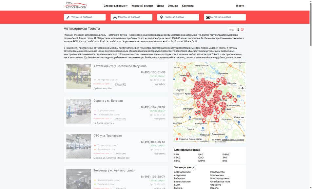View Отзывы (19) reviews
The height and width of the screenshot is (189, 312).
click(x=120, y=119)
